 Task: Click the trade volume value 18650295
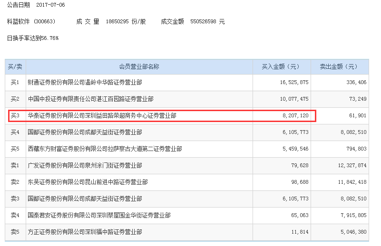(x=117, y=21)
